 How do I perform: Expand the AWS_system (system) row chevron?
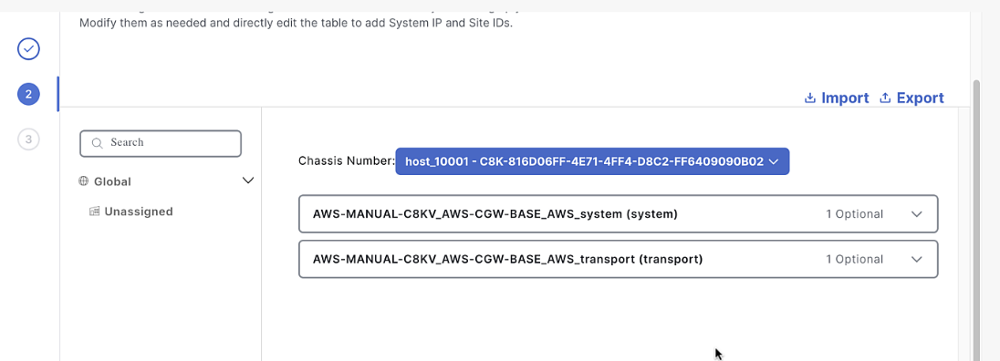point(917,214)
